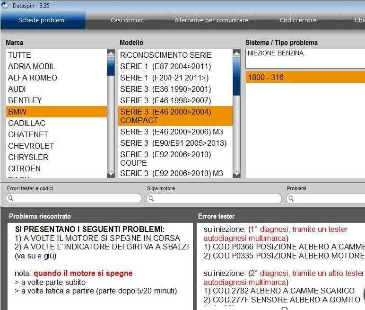Click the Problemi search field
The image size is (365, 310).
click(x=326, y=198)
